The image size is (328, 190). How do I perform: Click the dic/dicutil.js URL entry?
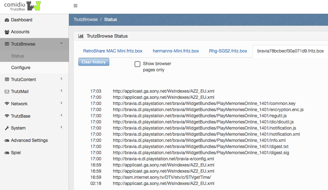coord(203,122)
